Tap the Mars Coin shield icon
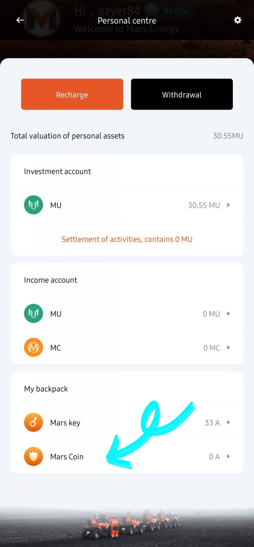This screenshot has height=547, width=254. tap(33, 456)
